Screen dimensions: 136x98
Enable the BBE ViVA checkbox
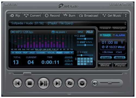[78, 42]
